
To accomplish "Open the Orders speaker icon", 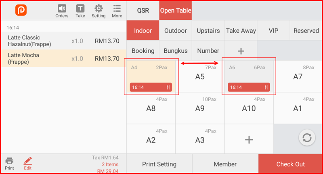I will (62, 11).
